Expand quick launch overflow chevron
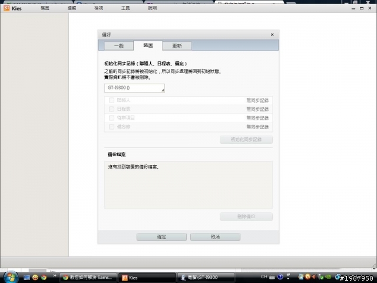Viewport: 377px width, 283px height. [x=55, y=275]
